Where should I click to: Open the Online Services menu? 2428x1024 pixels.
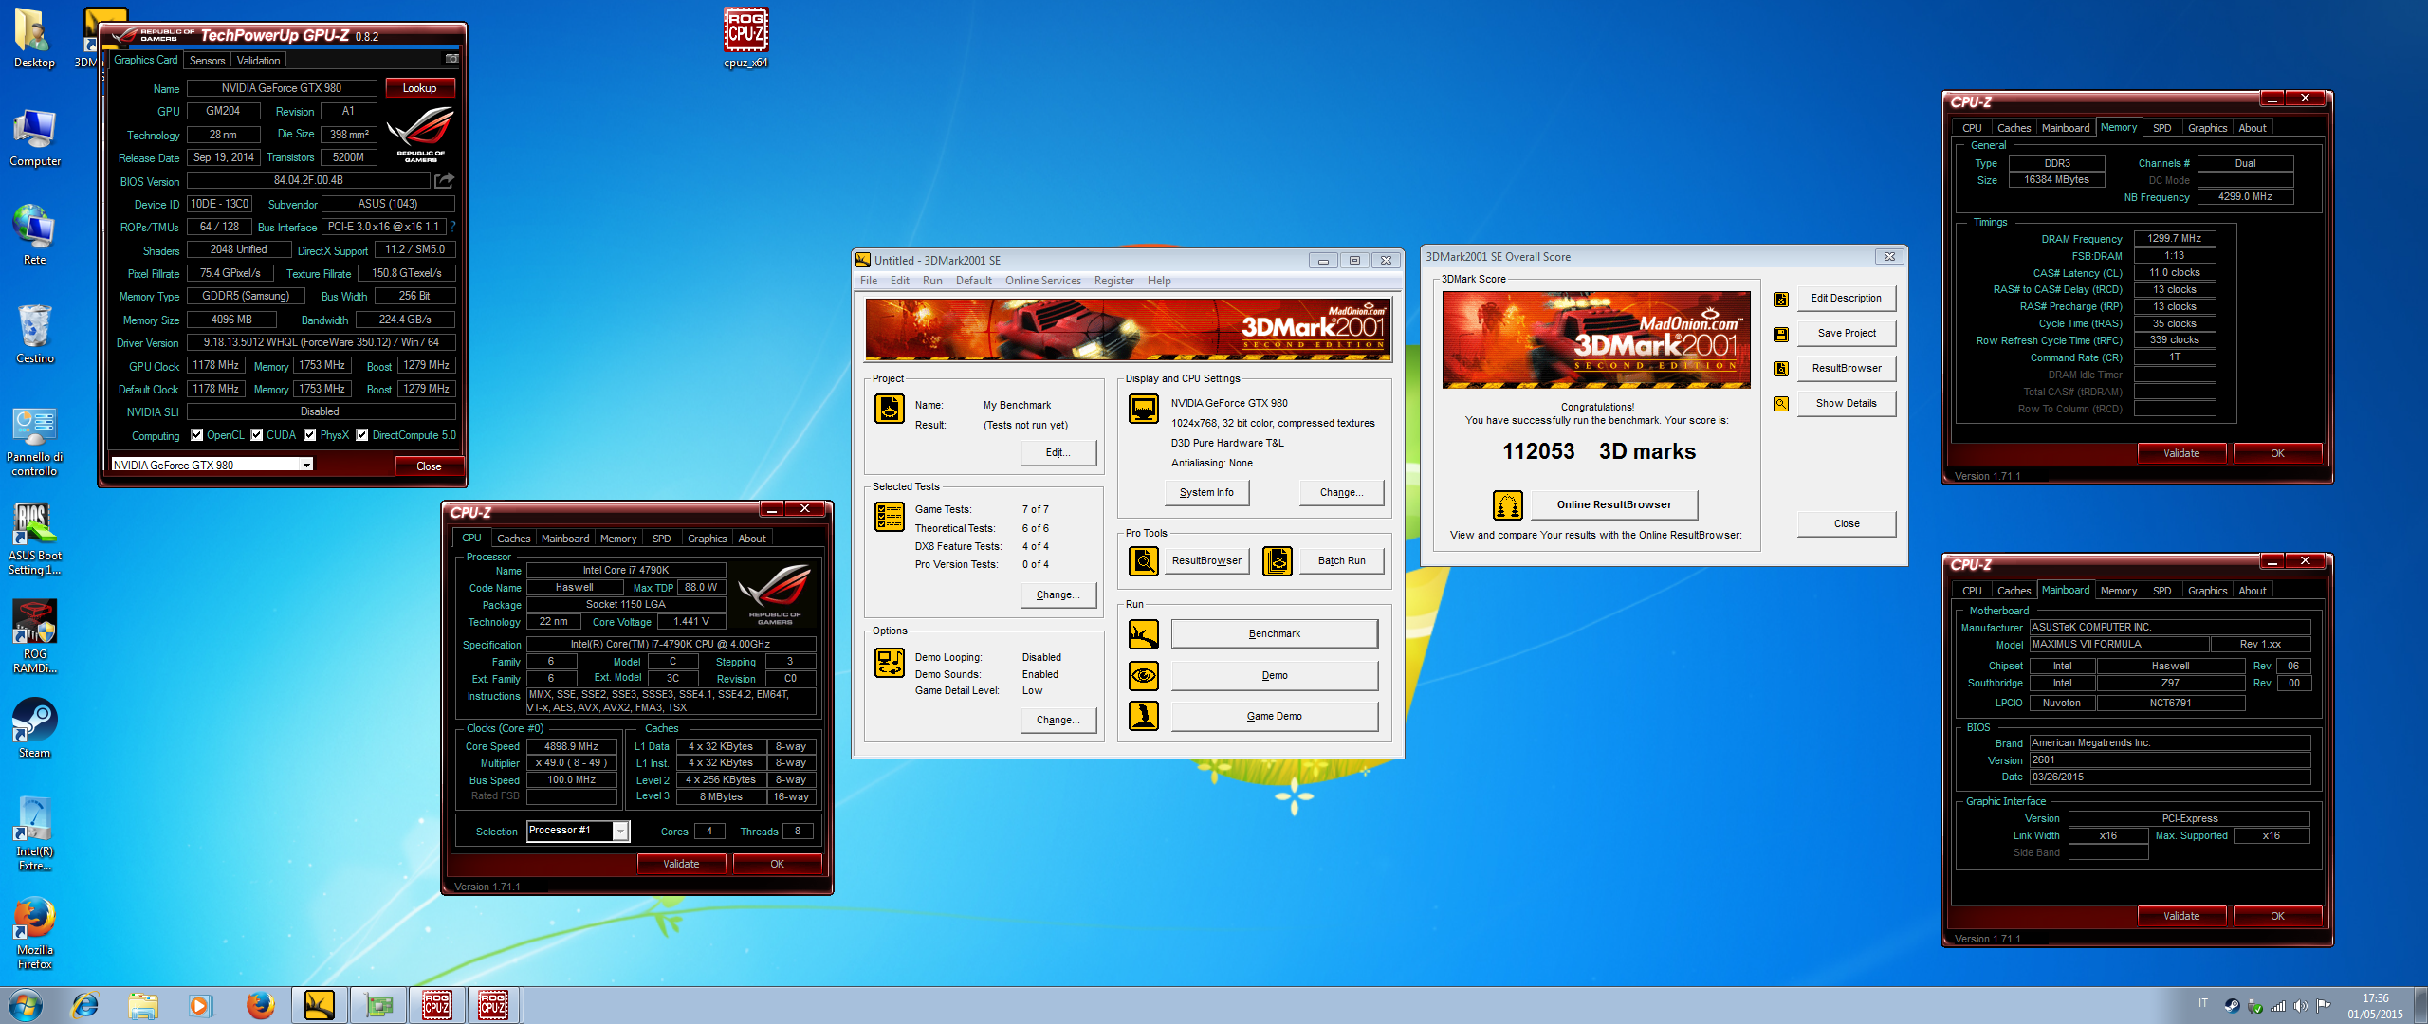tap(1043, 281)
